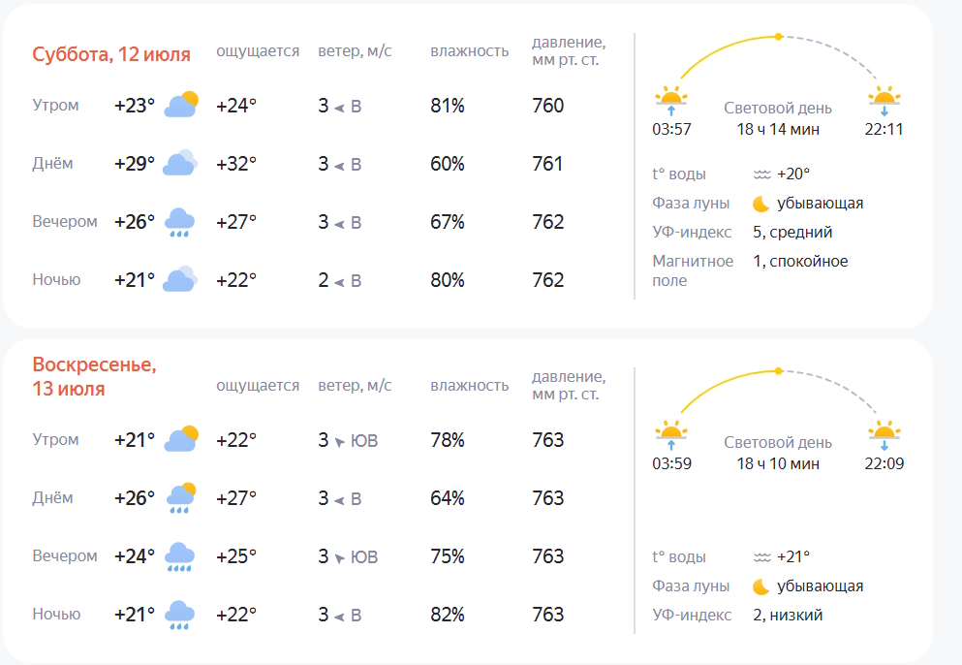The image size is (962, 665).
Task: Open the Суббота, 12 июля heading
Action: coord(111,54)
